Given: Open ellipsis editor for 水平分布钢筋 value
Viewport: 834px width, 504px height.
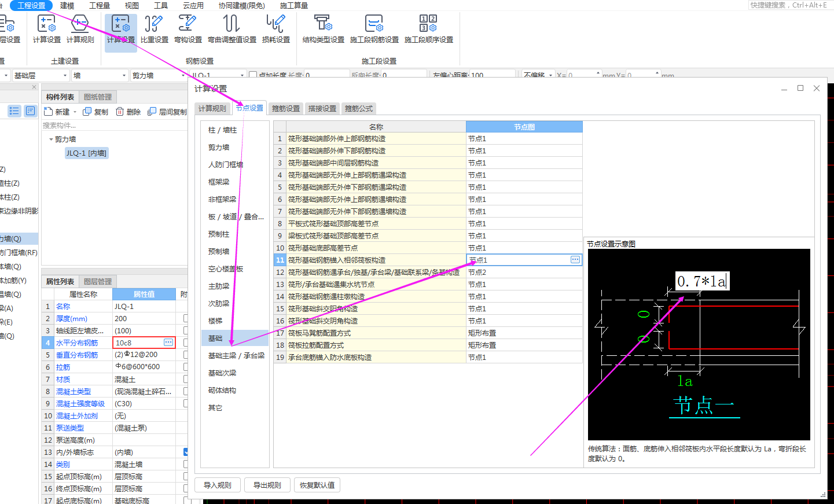Looking at the screenshot, I should coord(168,343).
